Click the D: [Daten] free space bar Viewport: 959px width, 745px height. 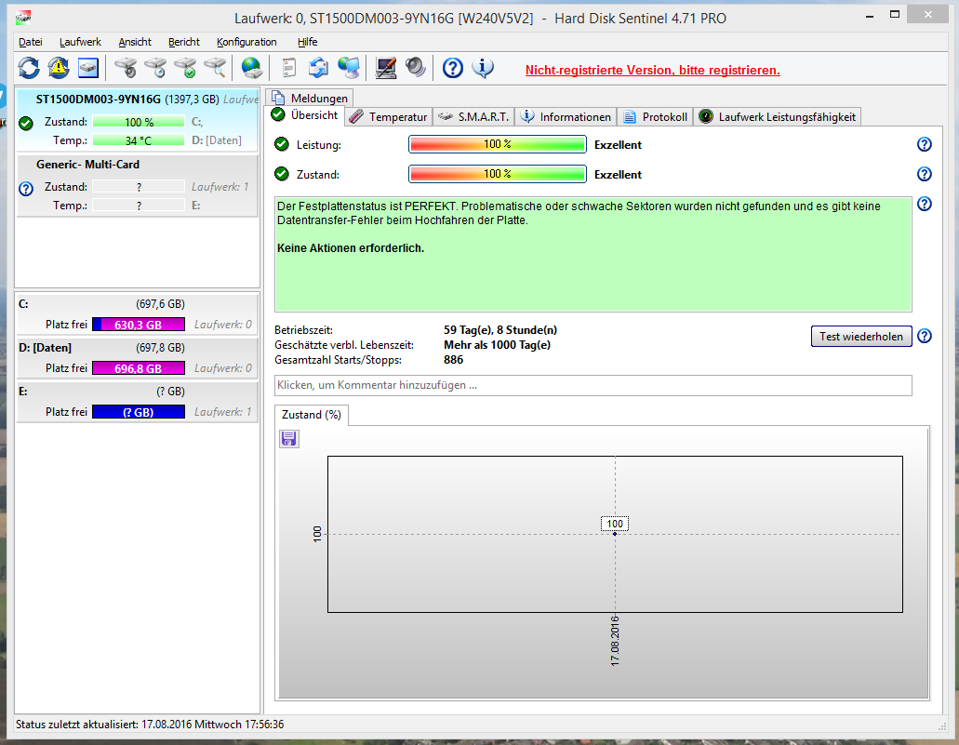point(138,368)
